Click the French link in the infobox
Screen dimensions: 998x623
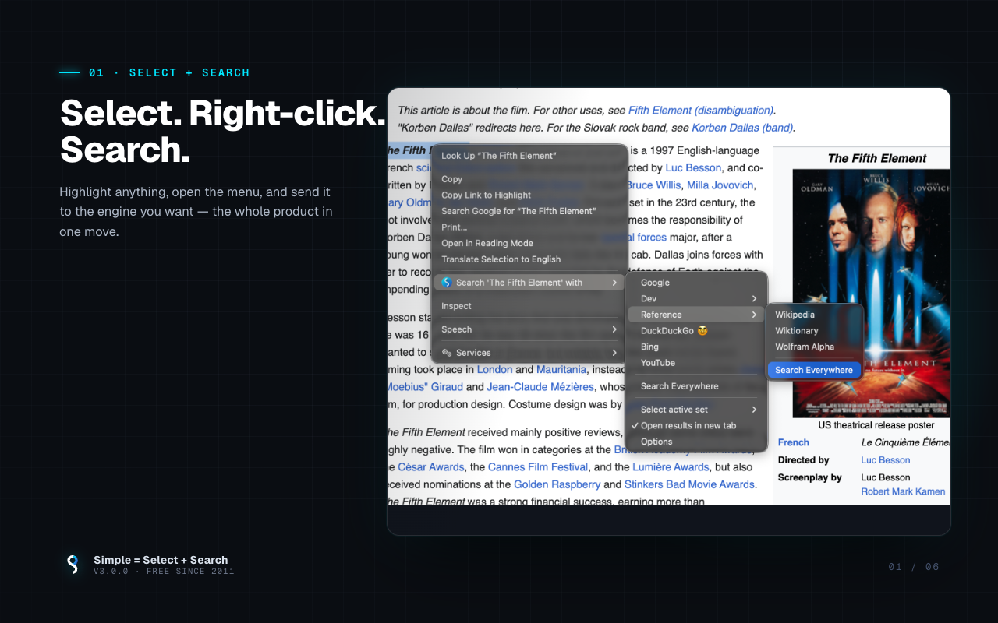(x=794, y=442)
